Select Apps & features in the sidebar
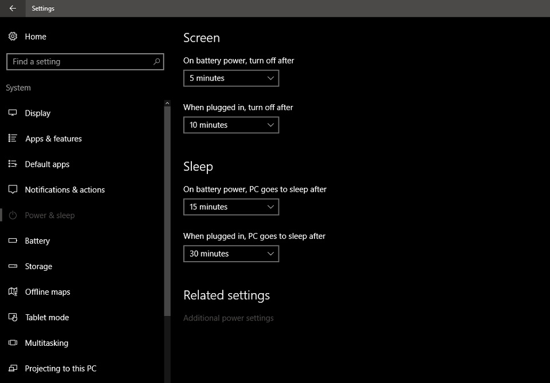 point(53,139)
